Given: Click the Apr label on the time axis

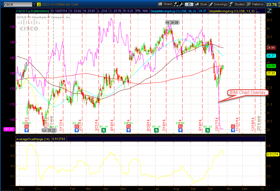Looking at the screenshot, I should 106,189.
